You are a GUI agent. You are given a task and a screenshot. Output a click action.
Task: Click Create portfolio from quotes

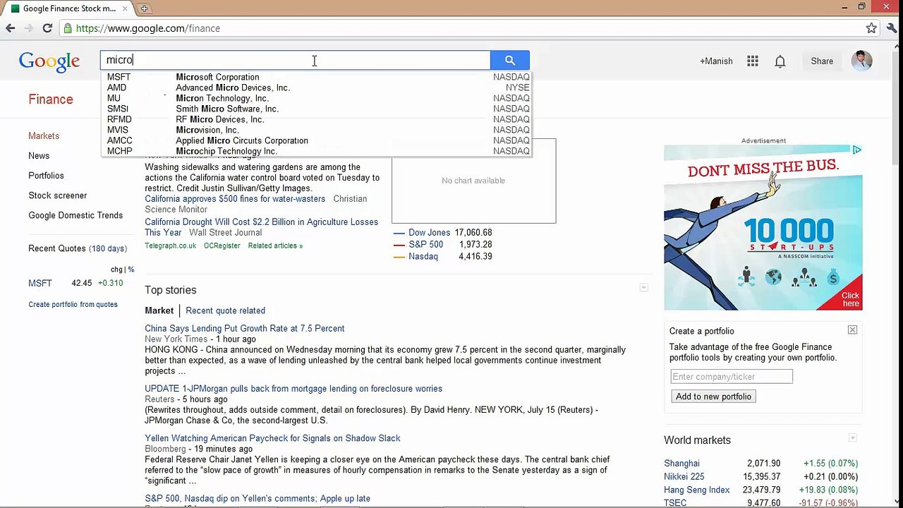(73, 304)
